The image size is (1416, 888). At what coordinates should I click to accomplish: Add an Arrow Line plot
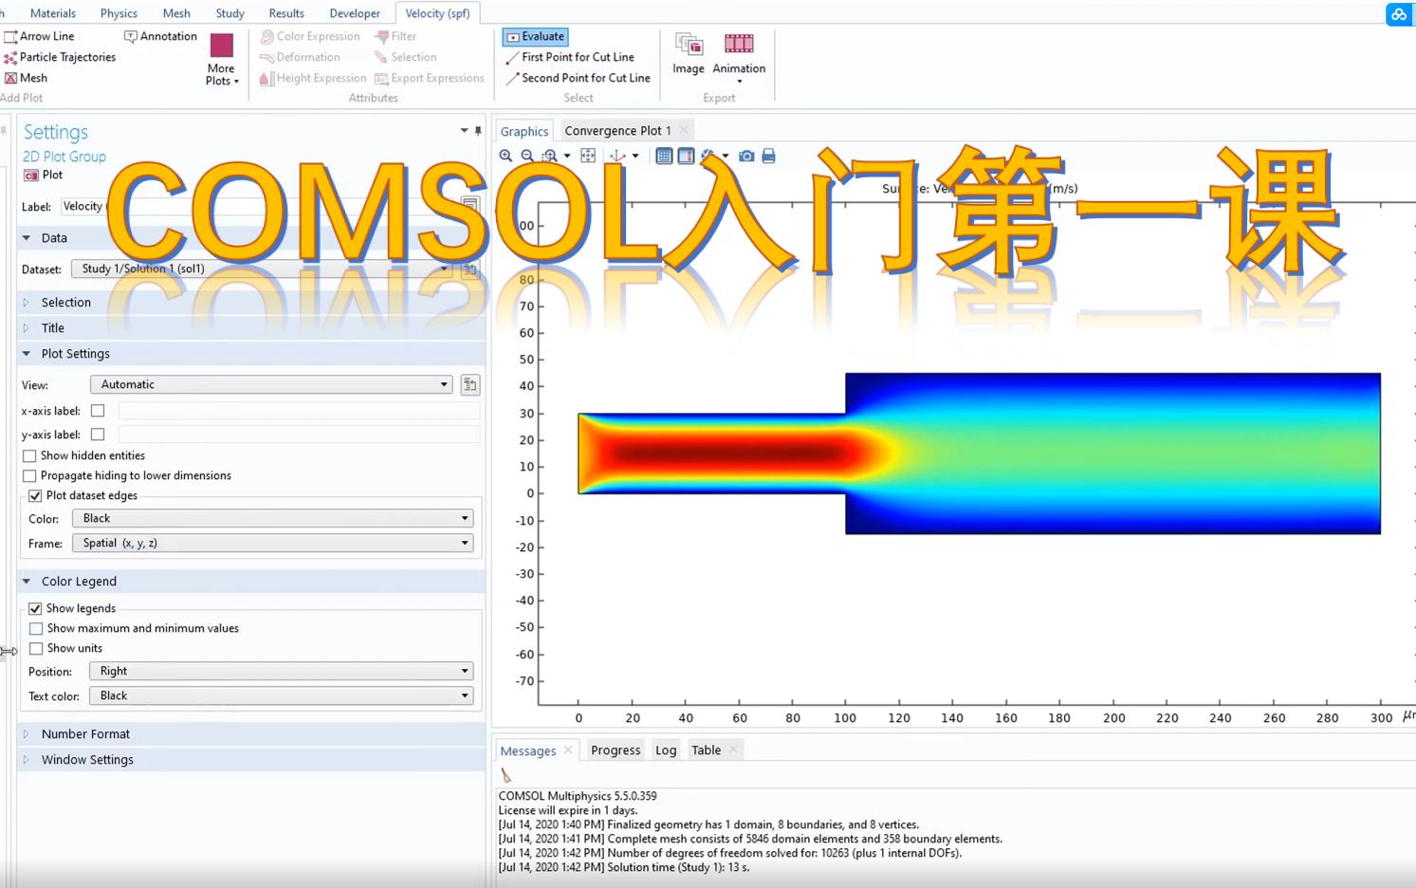click(39, 36)
